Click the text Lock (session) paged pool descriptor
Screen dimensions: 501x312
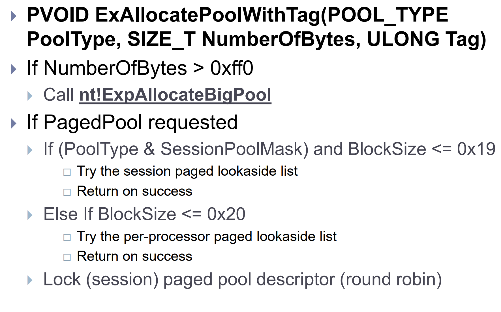(x=189, y=279)
